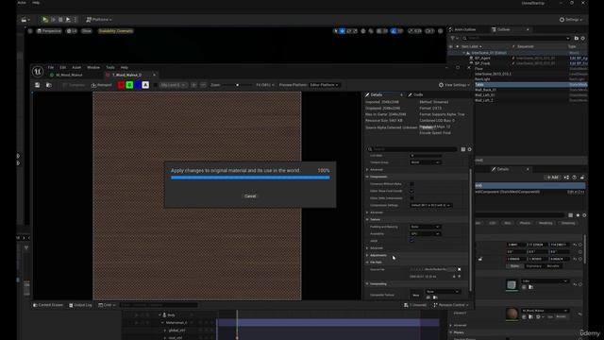
Task: Collapse the Texture section
Action: click(367, 219)
